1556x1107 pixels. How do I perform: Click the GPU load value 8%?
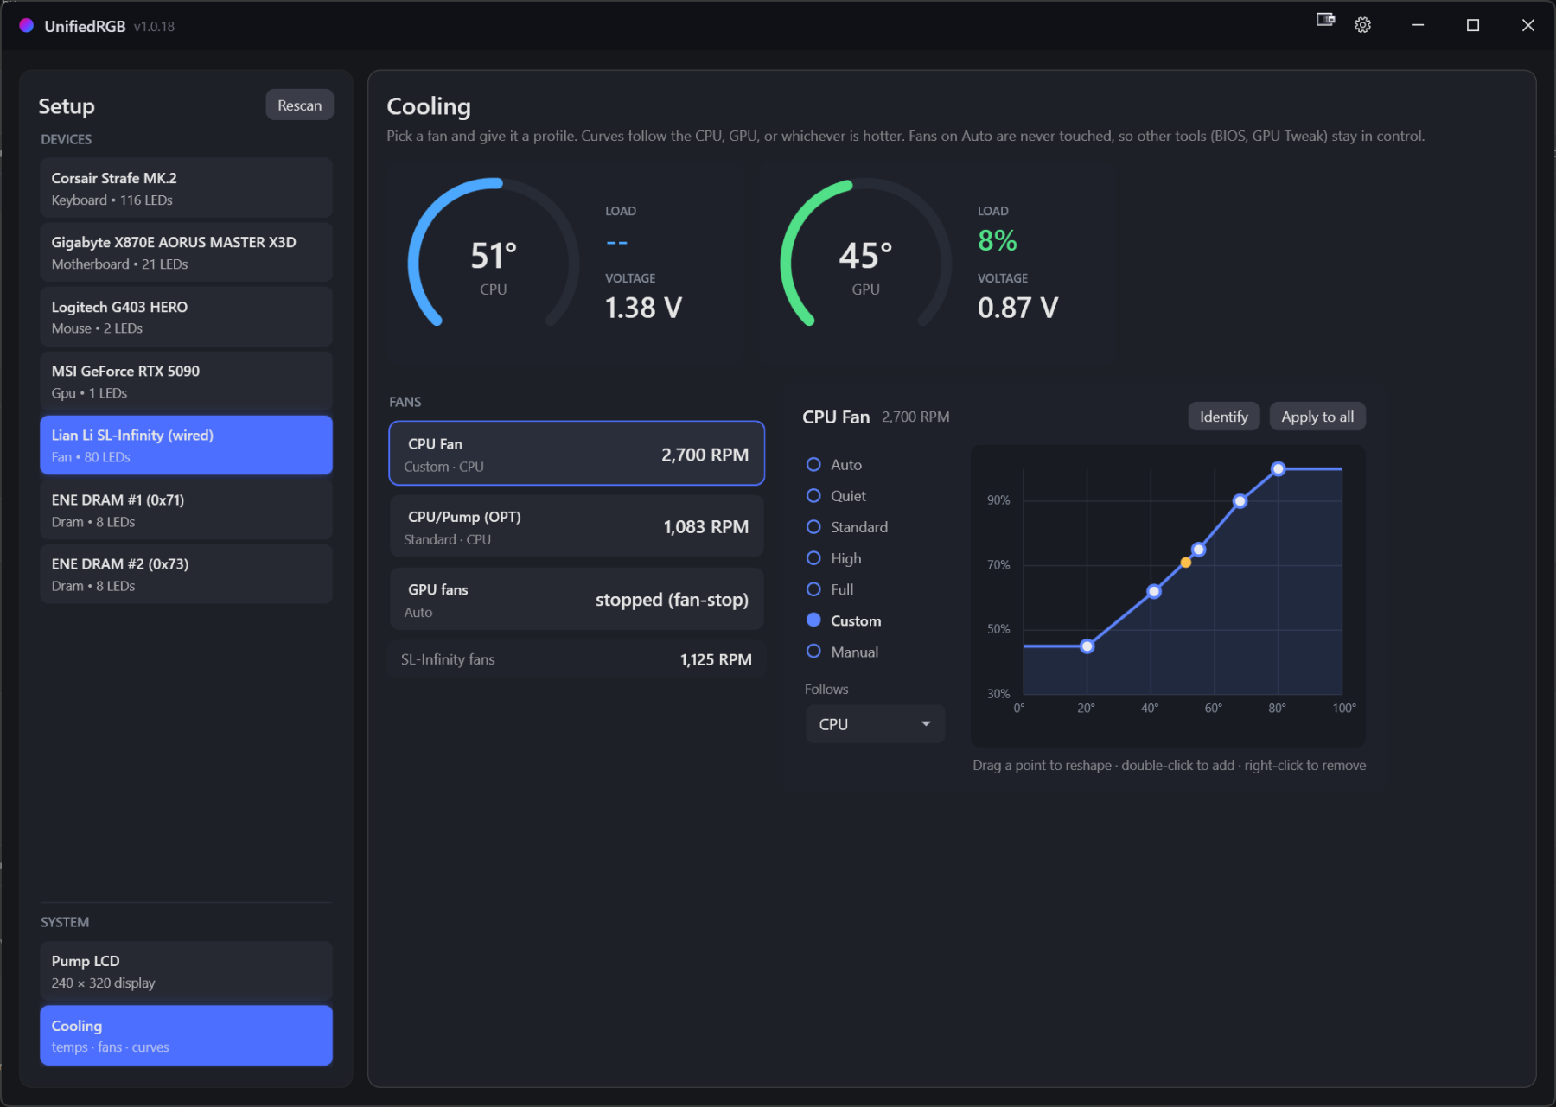point(997,240)
